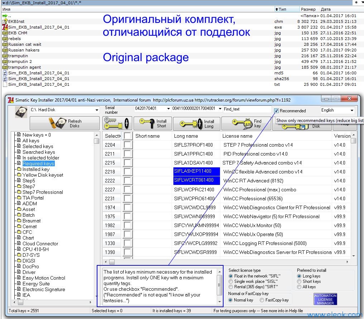Click SIFLA9XEP11400 long name cell
The width and height of the screenshot is (364, 319).
pyautogui.click(x=196, y=171)
